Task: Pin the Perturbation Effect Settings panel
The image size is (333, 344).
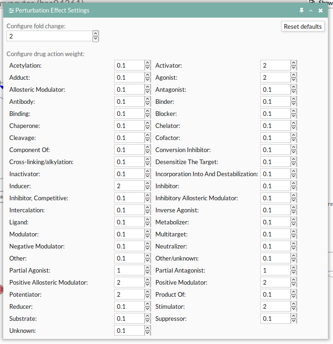Action: coord(302,10)
